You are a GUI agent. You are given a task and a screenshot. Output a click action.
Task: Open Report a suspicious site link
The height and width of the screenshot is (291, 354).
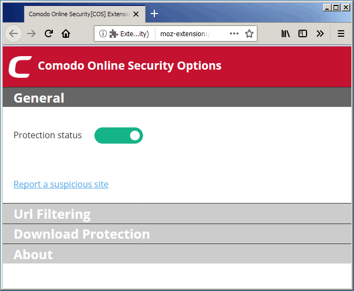pyautogui.click(x=61, y=184)
